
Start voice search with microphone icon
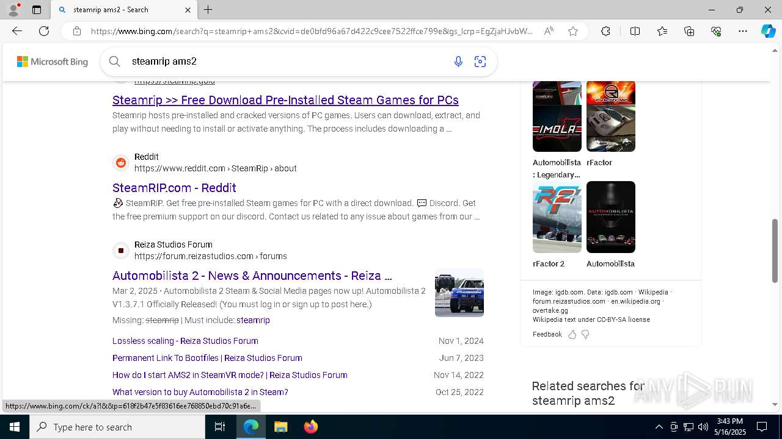[458, 61]
